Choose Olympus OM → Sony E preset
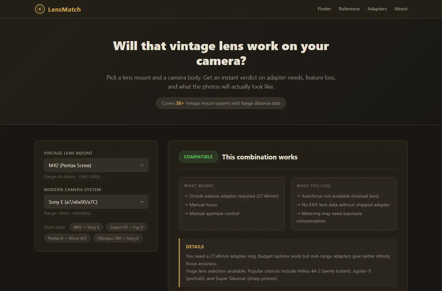Viewport: 442px width, 291px height. [118, 238]
